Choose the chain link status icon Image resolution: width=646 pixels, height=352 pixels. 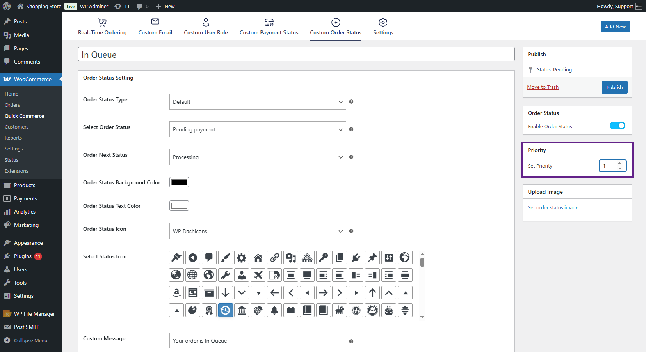274,258
